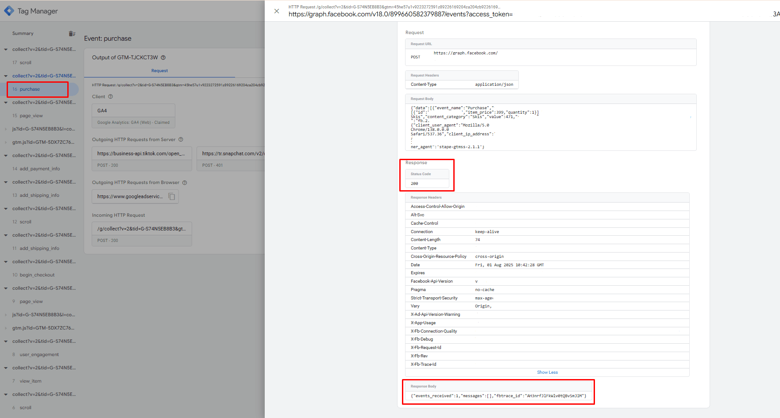Collapse the collect group above 17 scroll
The image size is (780, 418).
pos(6,50)
